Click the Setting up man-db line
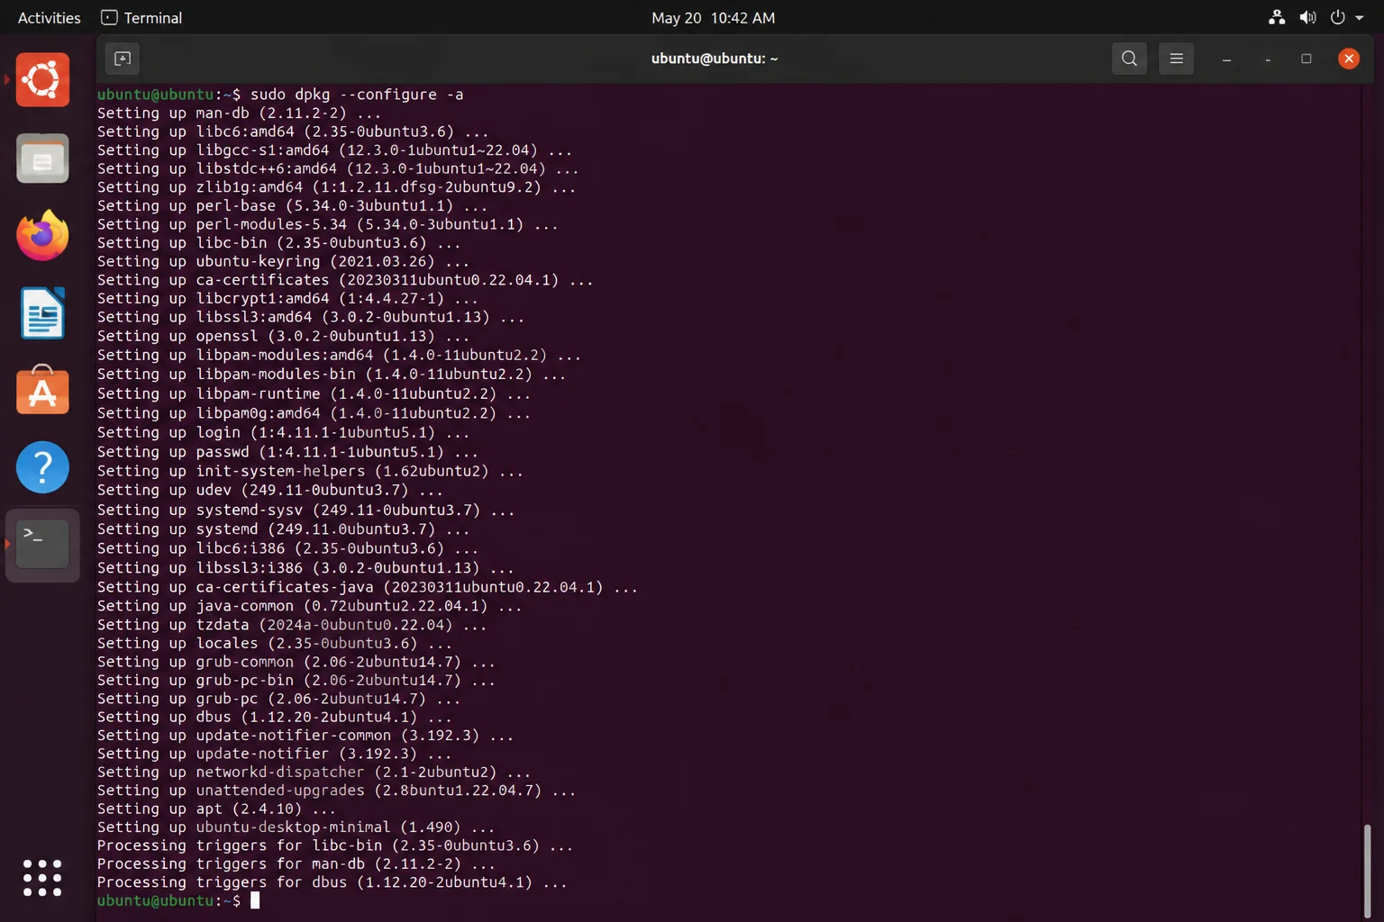Image resolution: width=1384 pixels, height=922 pixels. (239, 113)
